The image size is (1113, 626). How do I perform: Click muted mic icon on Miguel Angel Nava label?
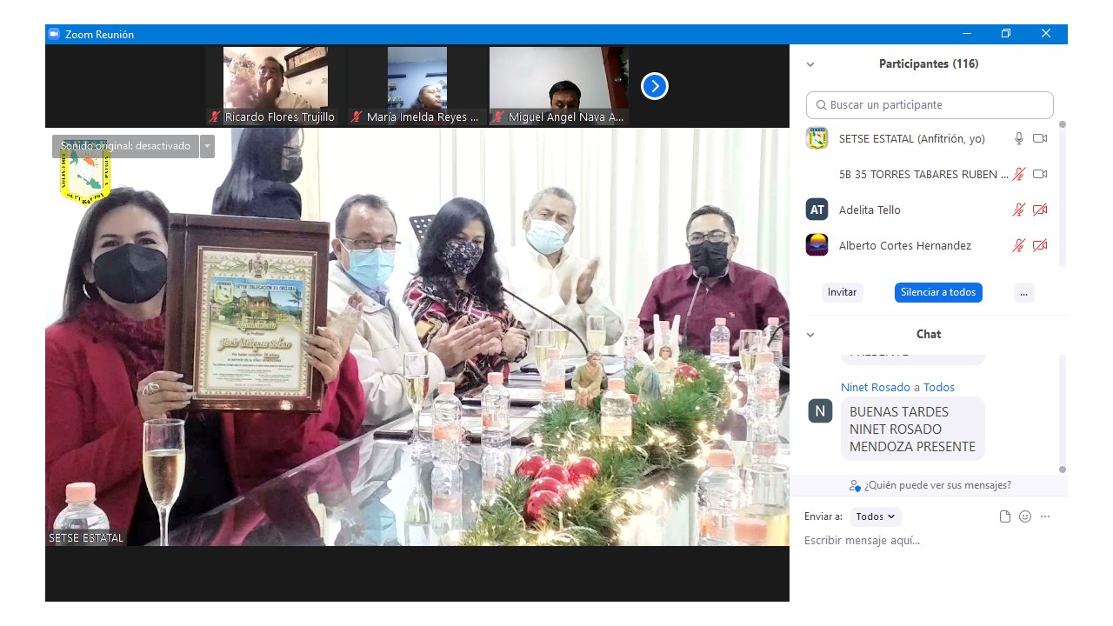[x=498, y=117]
